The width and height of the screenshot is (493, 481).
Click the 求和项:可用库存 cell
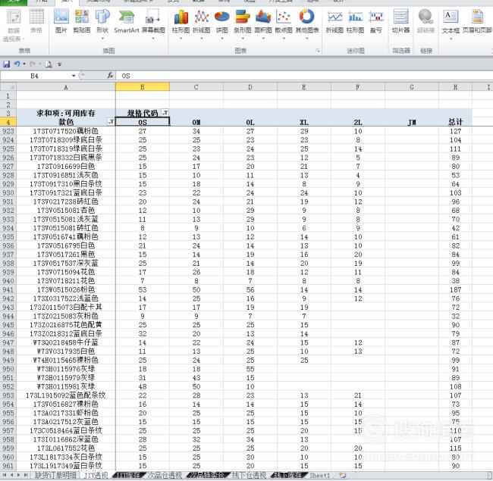point(66,113)
